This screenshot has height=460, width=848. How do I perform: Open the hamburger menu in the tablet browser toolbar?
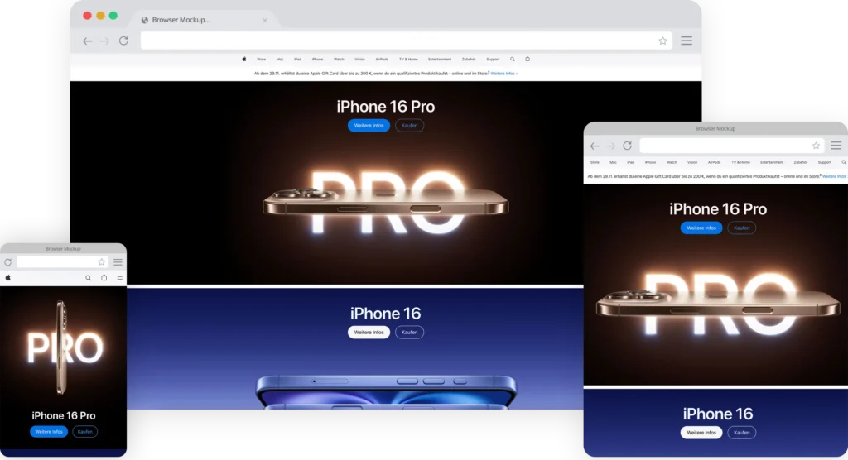(836, 146)
